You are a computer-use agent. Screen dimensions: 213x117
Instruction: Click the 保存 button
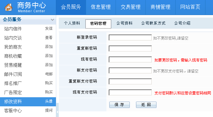click(x=119, y=105)
